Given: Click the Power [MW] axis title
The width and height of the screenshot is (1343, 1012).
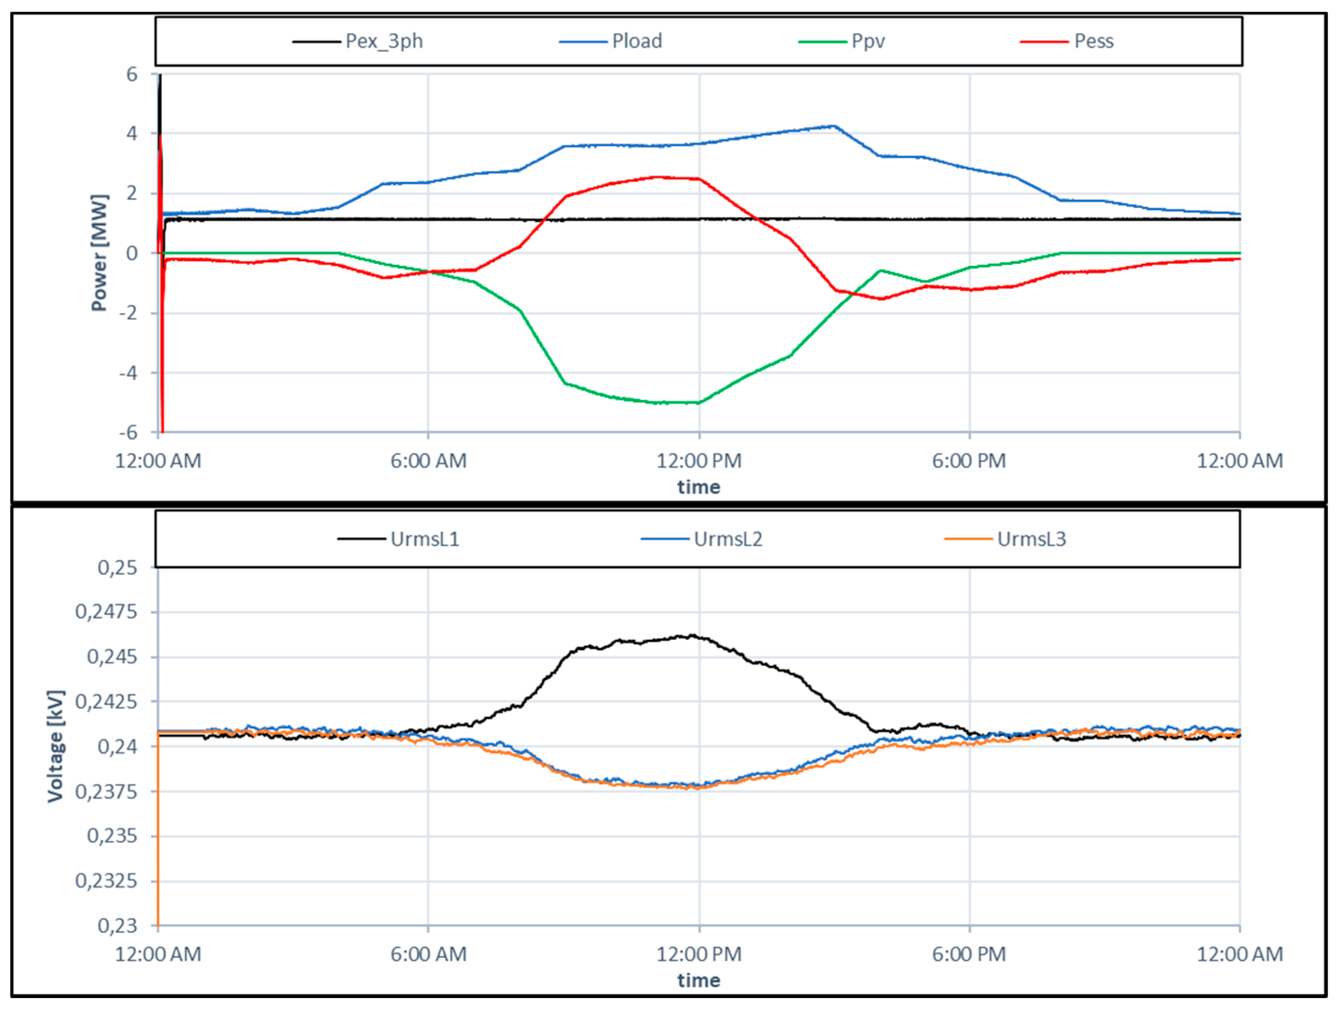Looking at the screenshot, I should click(x=99, y=253).
